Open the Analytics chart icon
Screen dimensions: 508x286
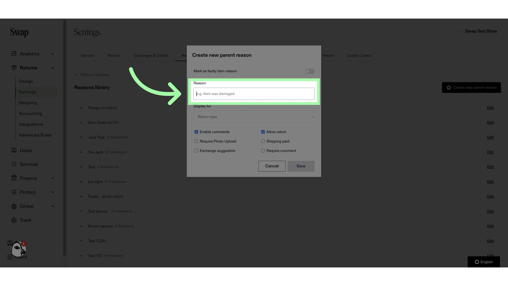[x=14, y=54]
